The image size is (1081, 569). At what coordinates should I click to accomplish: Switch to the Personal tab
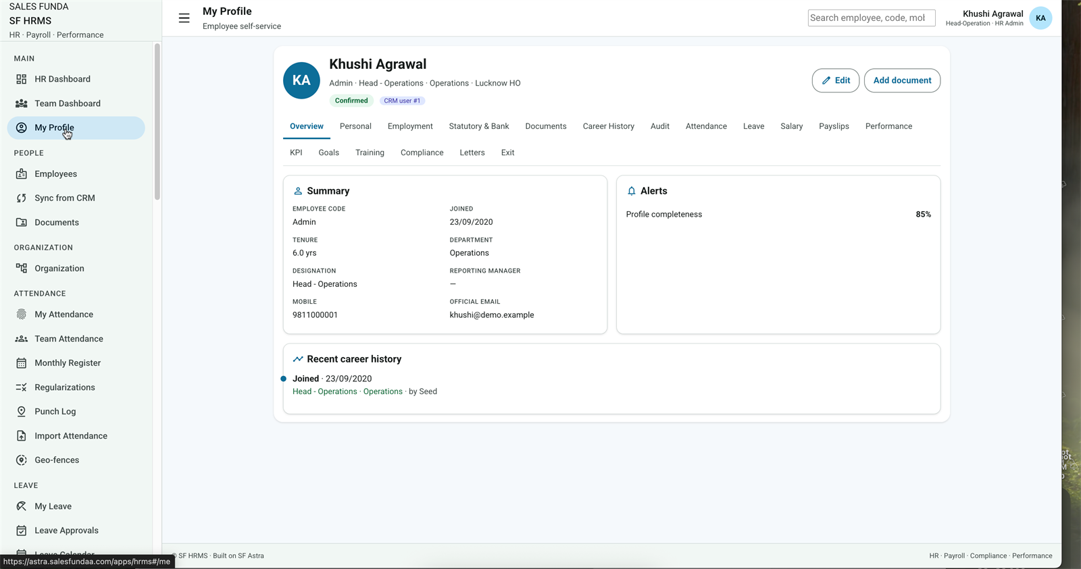pos(355,126)
